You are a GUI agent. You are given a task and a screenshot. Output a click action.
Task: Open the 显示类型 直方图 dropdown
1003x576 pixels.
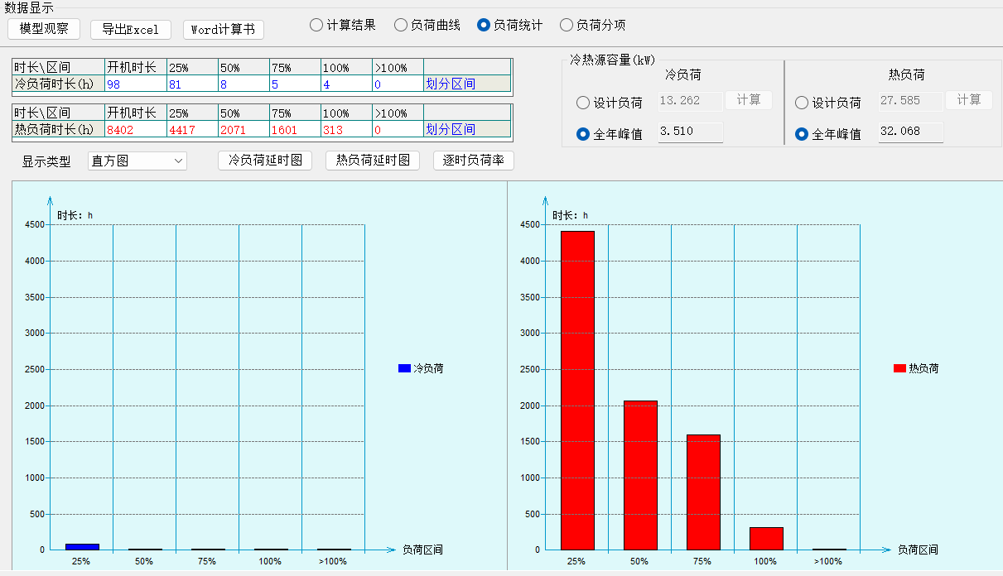pos(137,161)
